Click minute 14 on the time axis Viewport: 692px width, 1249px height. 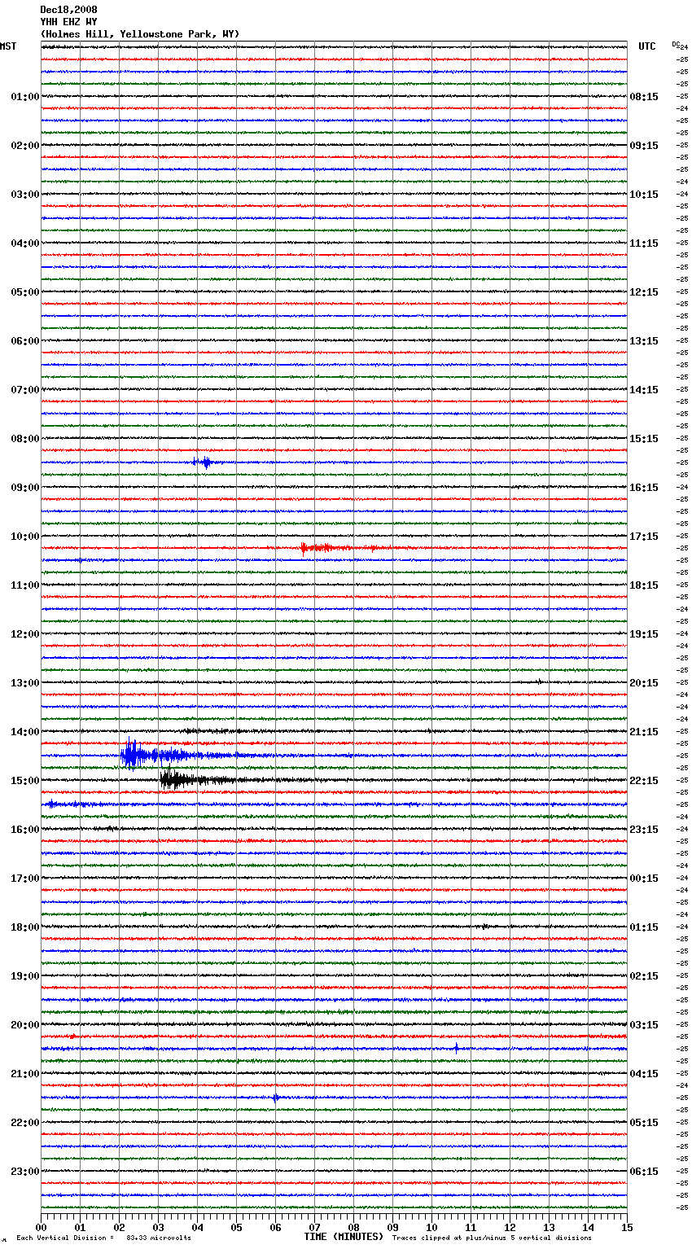589,1227
